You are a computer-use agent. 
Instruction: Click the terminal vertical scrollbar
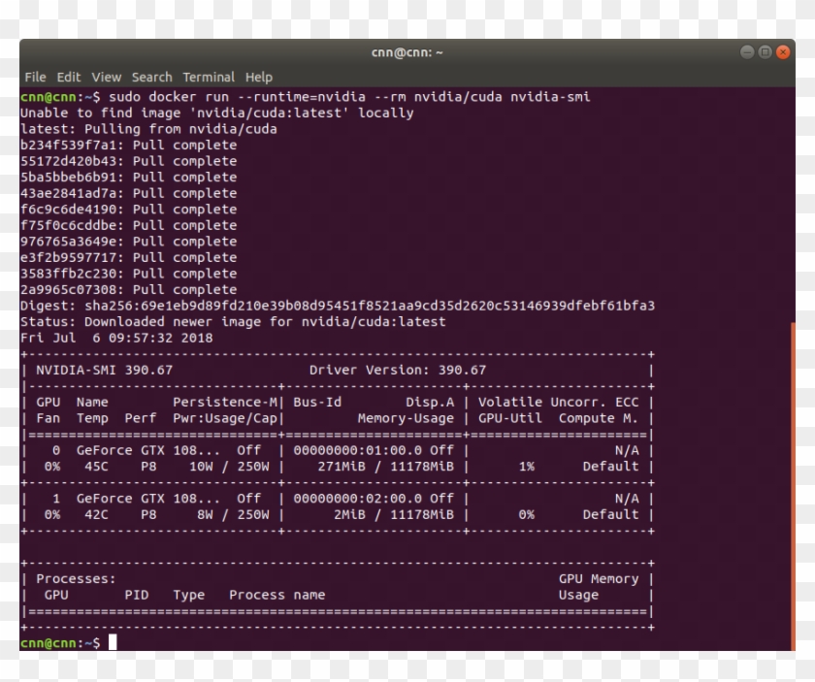[793, 485]
